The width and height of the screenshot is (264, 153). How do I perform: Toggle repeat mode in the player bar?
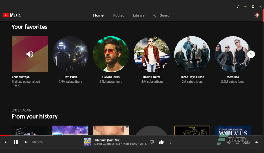tap(237, 142)
